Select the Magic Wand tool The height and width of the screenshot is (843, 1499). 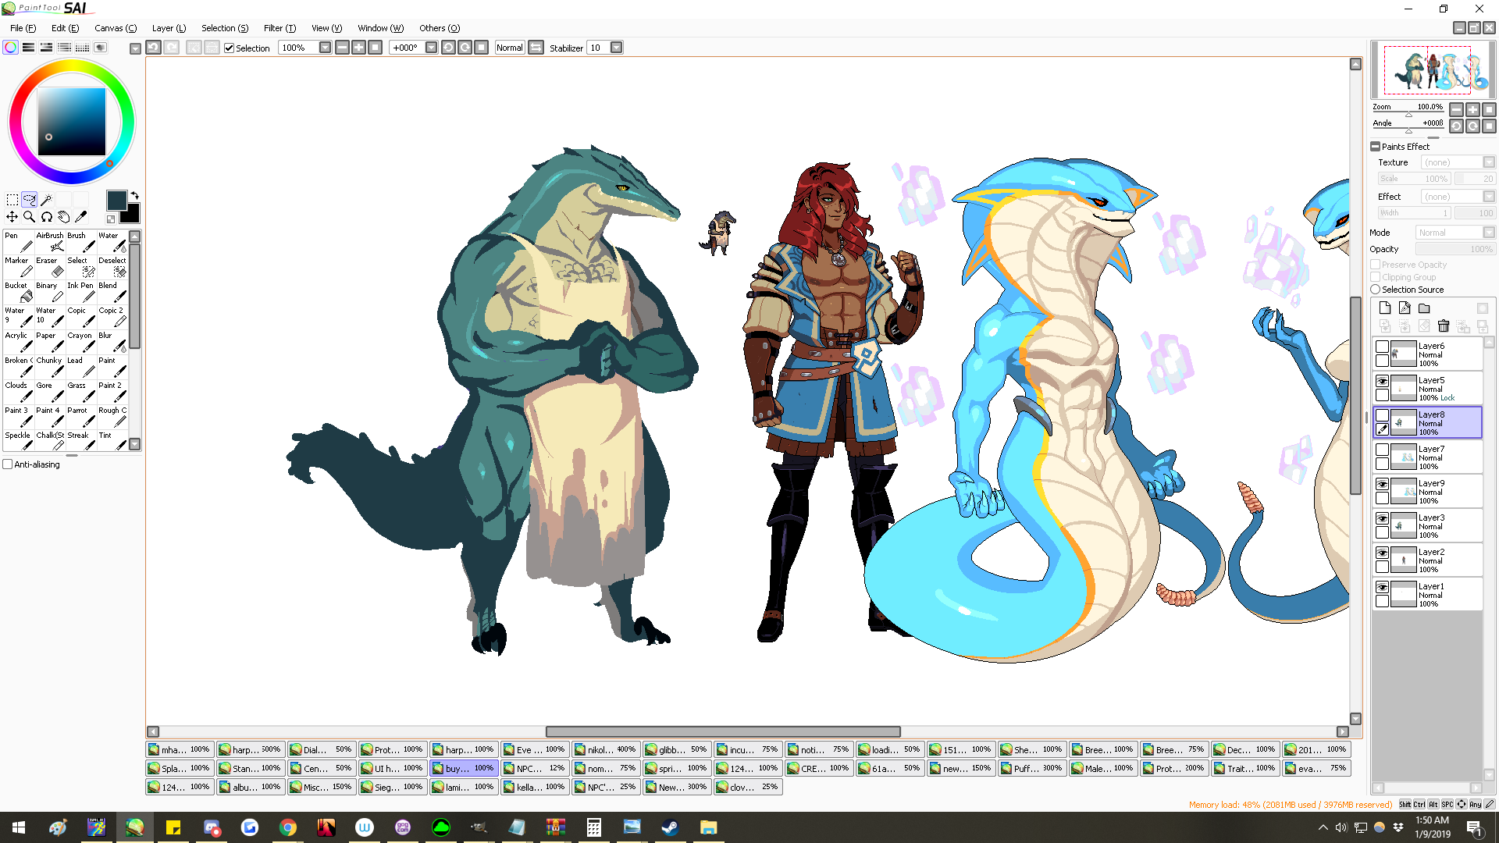point(46,200)
